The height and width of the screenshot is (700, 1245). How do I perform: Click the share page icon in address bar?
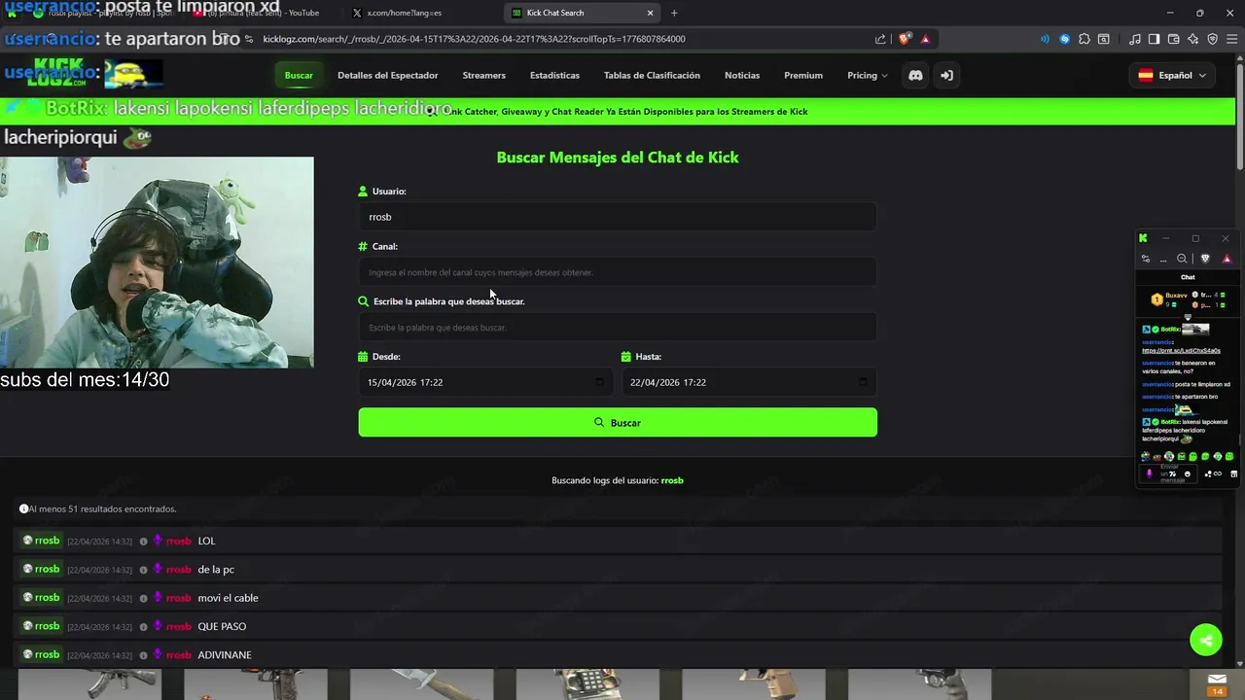pyautogui.click(x=880, y=39)
